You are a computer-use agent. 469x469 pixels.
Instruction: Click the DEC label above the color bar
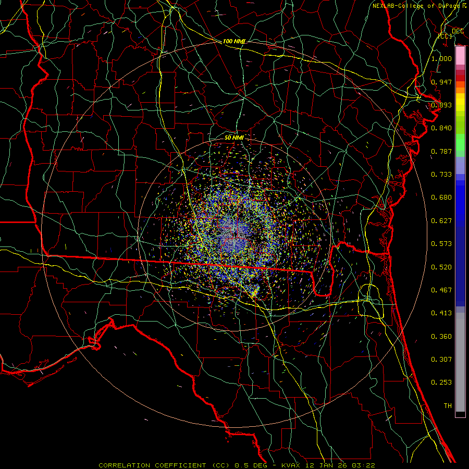pos(458,31)
